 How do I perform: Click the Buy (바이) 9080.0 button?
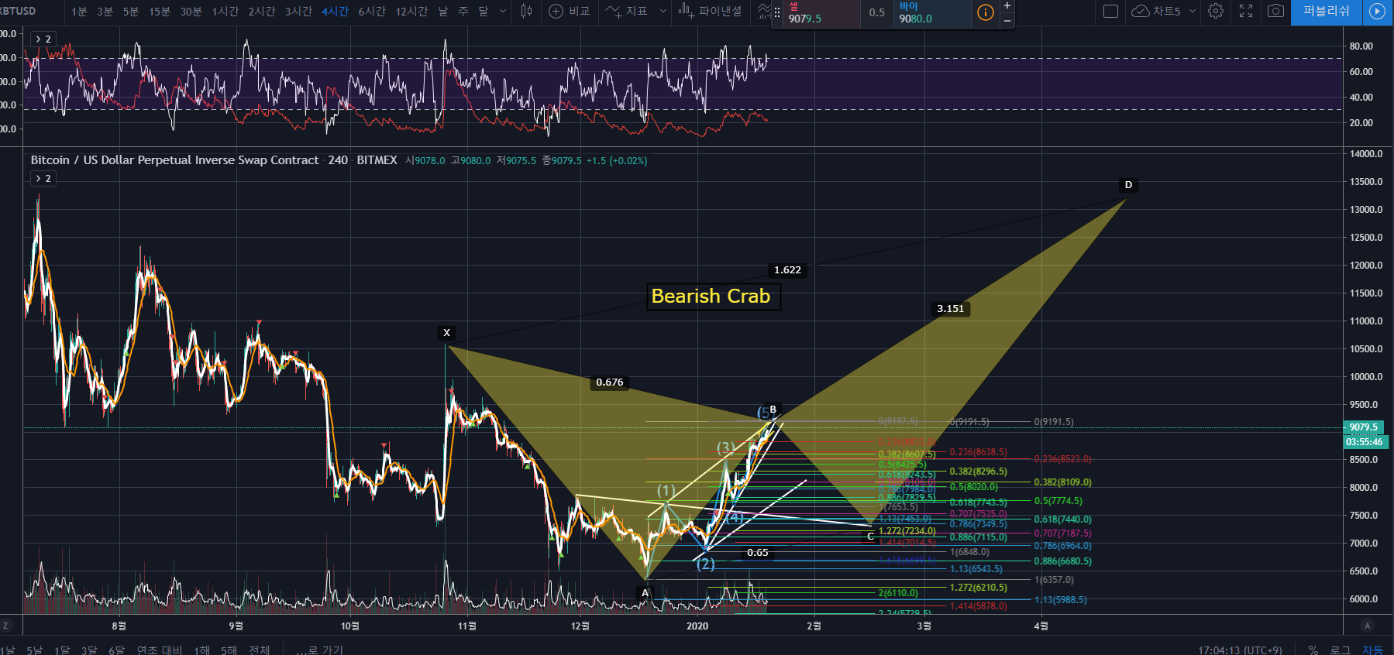(932, 13)
